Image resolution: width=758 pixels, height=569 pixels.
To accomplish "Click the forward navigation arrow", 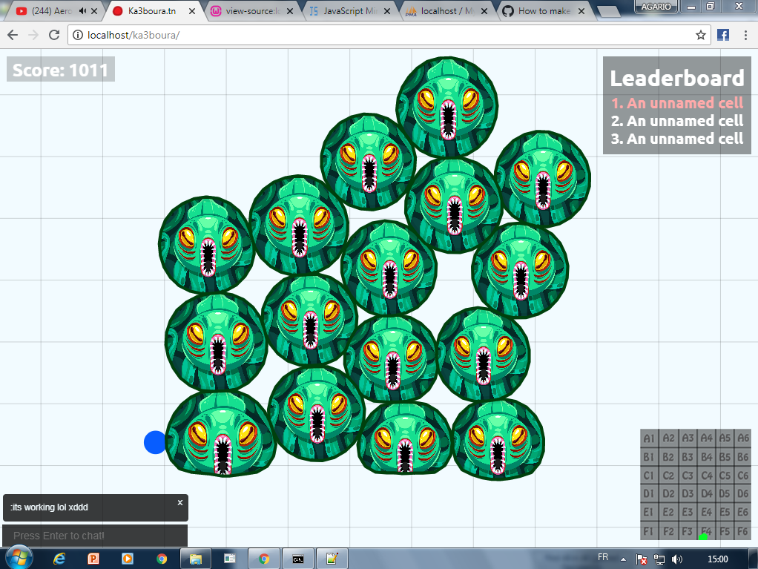I will click(33, 35).
